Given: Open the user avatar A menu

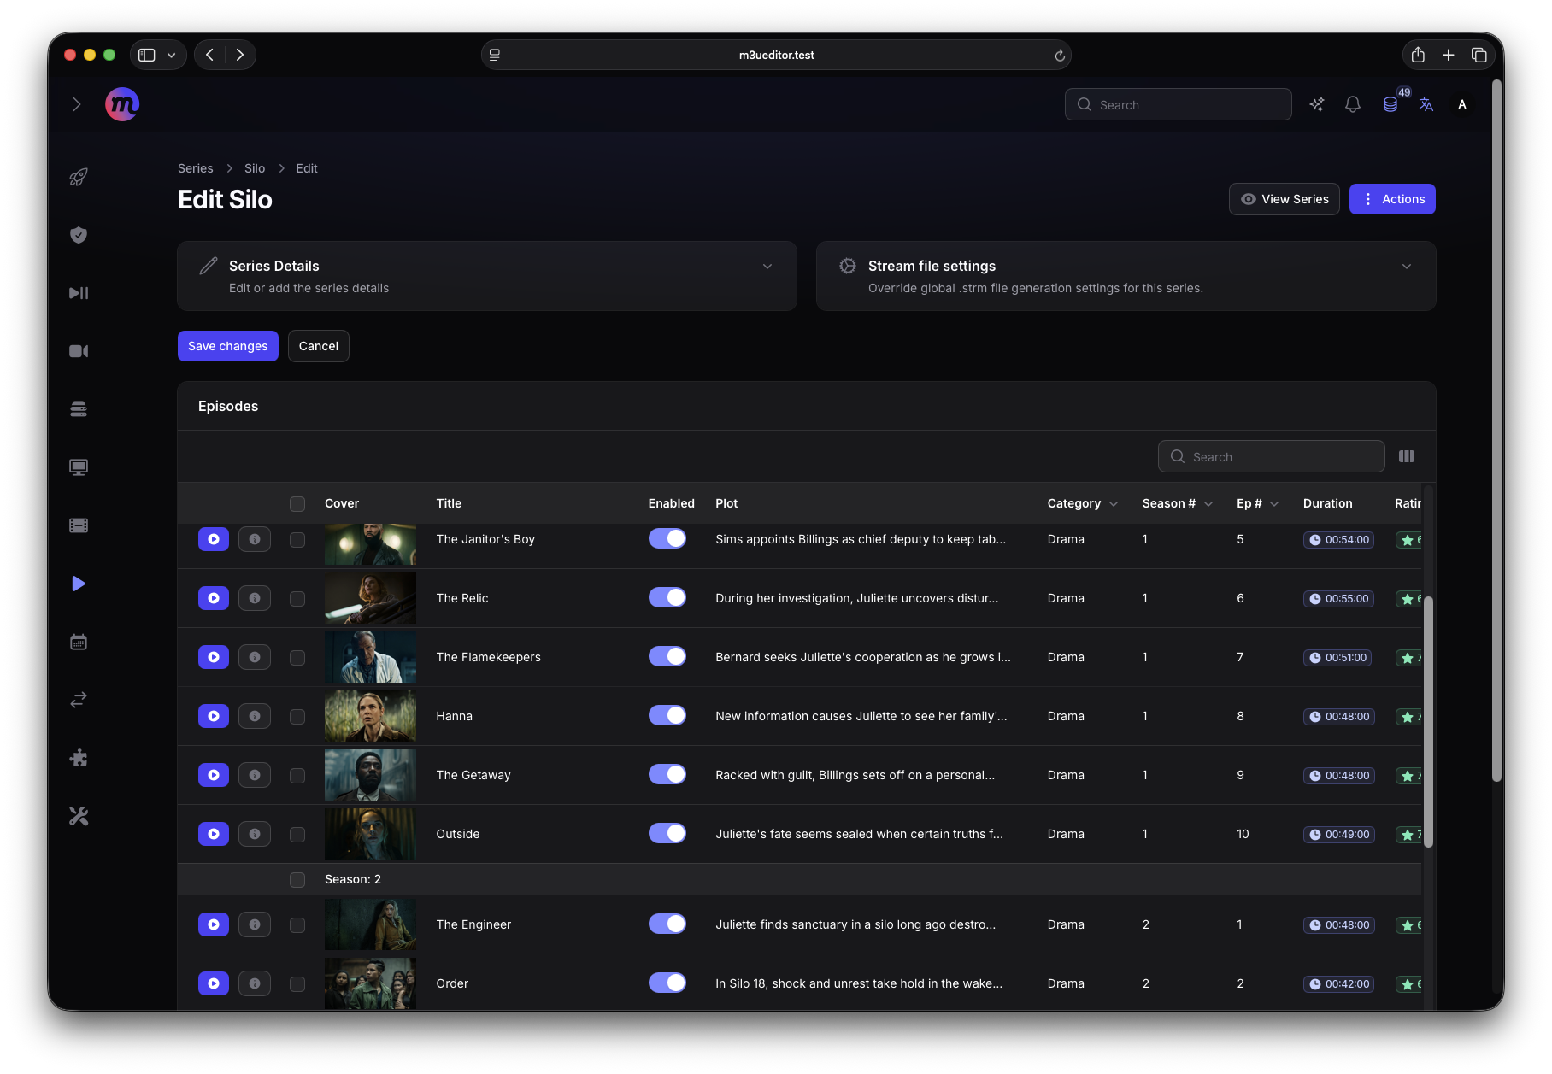Looking at the screenshot, I should tap(1462, 104).
